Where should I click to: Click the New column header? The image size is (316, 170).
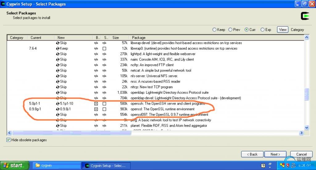click(73, 38)
